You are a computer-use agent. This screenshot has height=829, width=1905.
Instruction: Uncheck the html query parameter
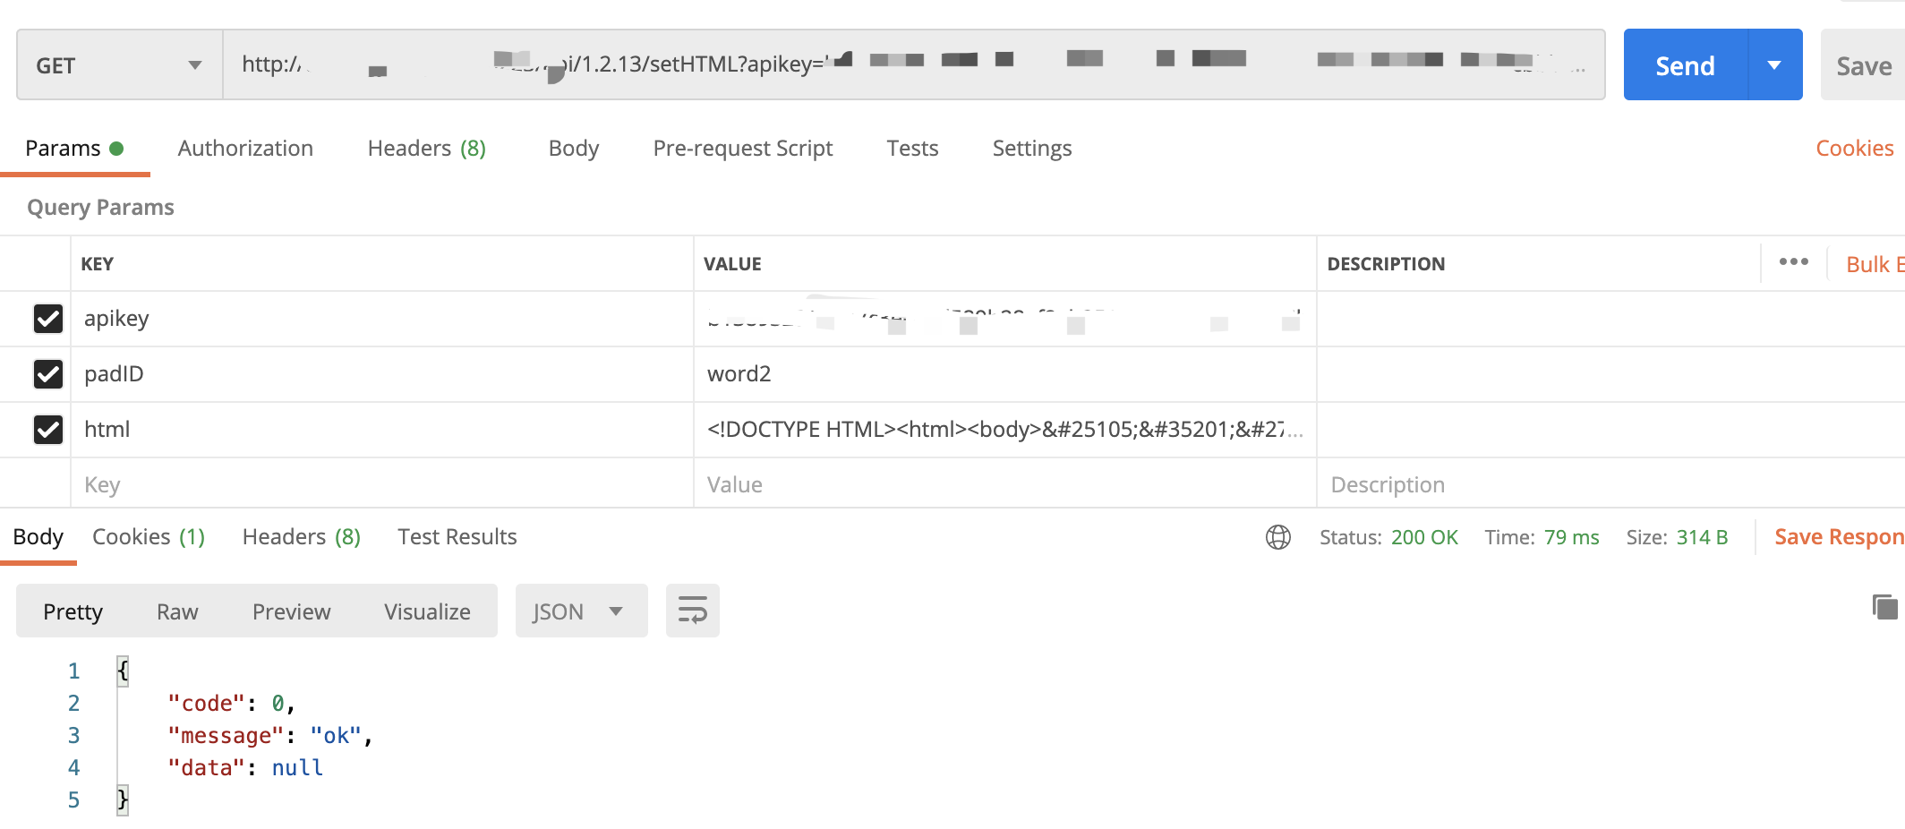(x=48, y=429)
